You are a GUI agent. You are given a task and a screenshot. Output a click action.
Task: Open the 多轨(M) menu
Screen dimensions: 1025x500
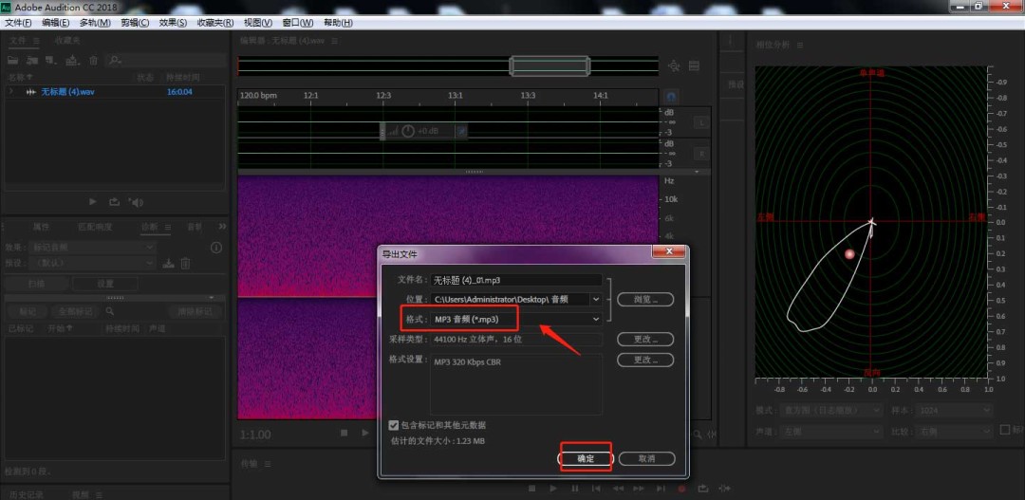coord(94,22)
